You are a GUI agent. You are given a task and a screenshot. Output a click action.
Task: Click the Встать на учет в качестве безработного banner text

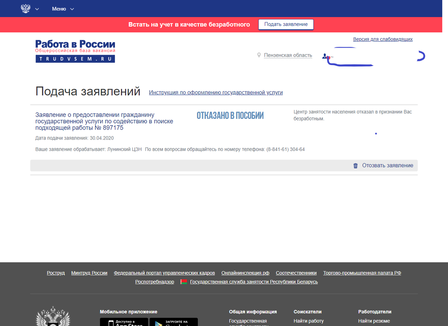point(189,25)
